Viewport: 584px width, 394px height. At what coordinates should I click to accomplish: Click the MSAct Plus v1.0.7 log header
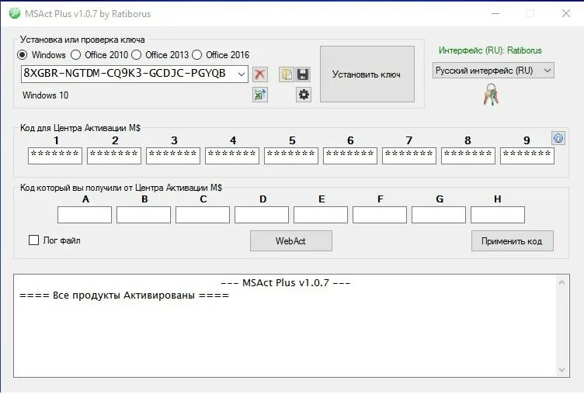click(286, 283)
